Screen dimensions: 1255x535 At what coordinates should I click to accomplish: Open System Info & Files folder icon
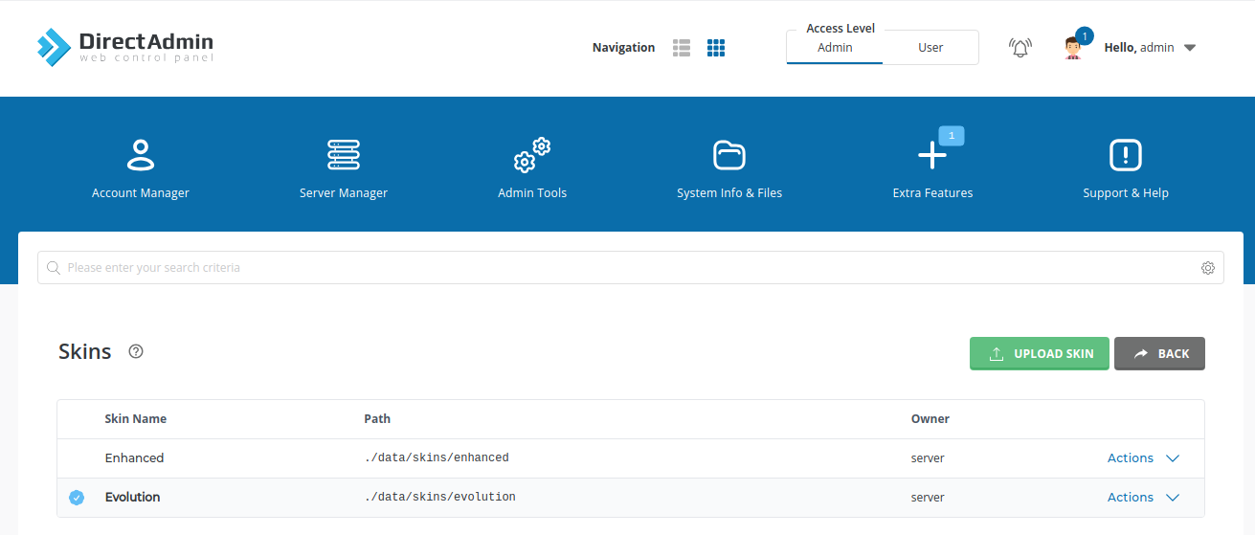[x=728, y=155]
